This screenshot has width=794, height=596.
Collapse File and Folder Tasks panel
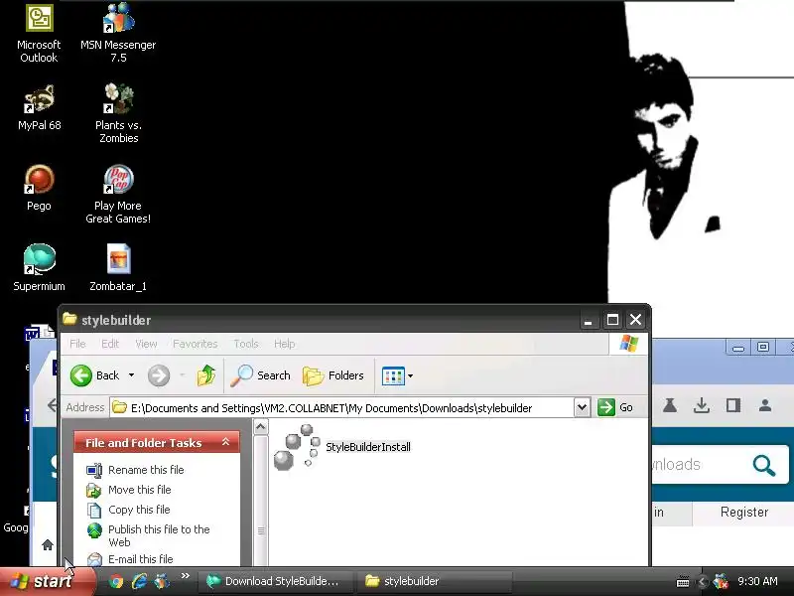pos(226,442)
